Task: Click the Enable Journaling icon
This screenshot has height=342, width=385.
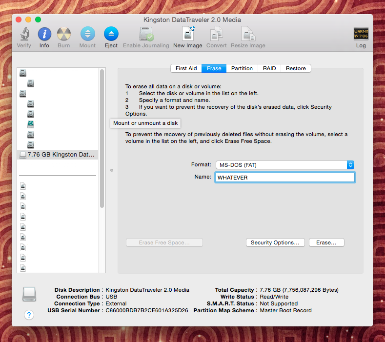Action: [x=146, y=34]
